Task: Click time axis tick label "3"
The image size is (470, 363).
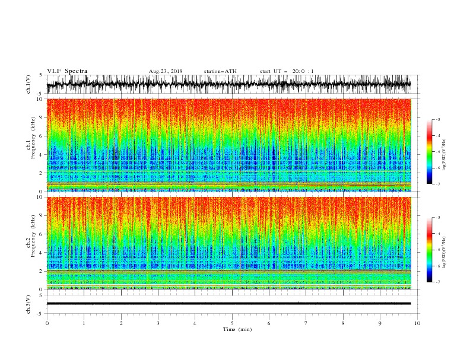Action: (158, 323)
